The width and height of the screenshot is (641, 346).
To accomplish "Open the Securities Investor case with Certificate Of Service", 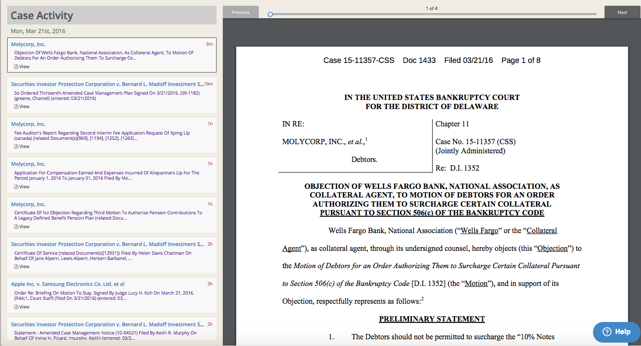I will coord(107,244).
